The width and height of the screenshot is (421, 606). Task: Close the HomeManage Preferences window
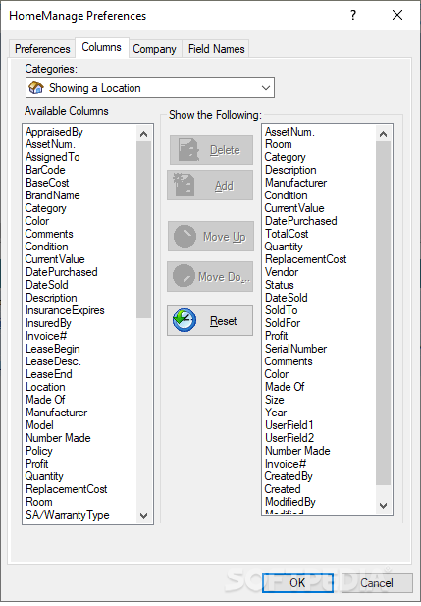click(x=397, y=15)
